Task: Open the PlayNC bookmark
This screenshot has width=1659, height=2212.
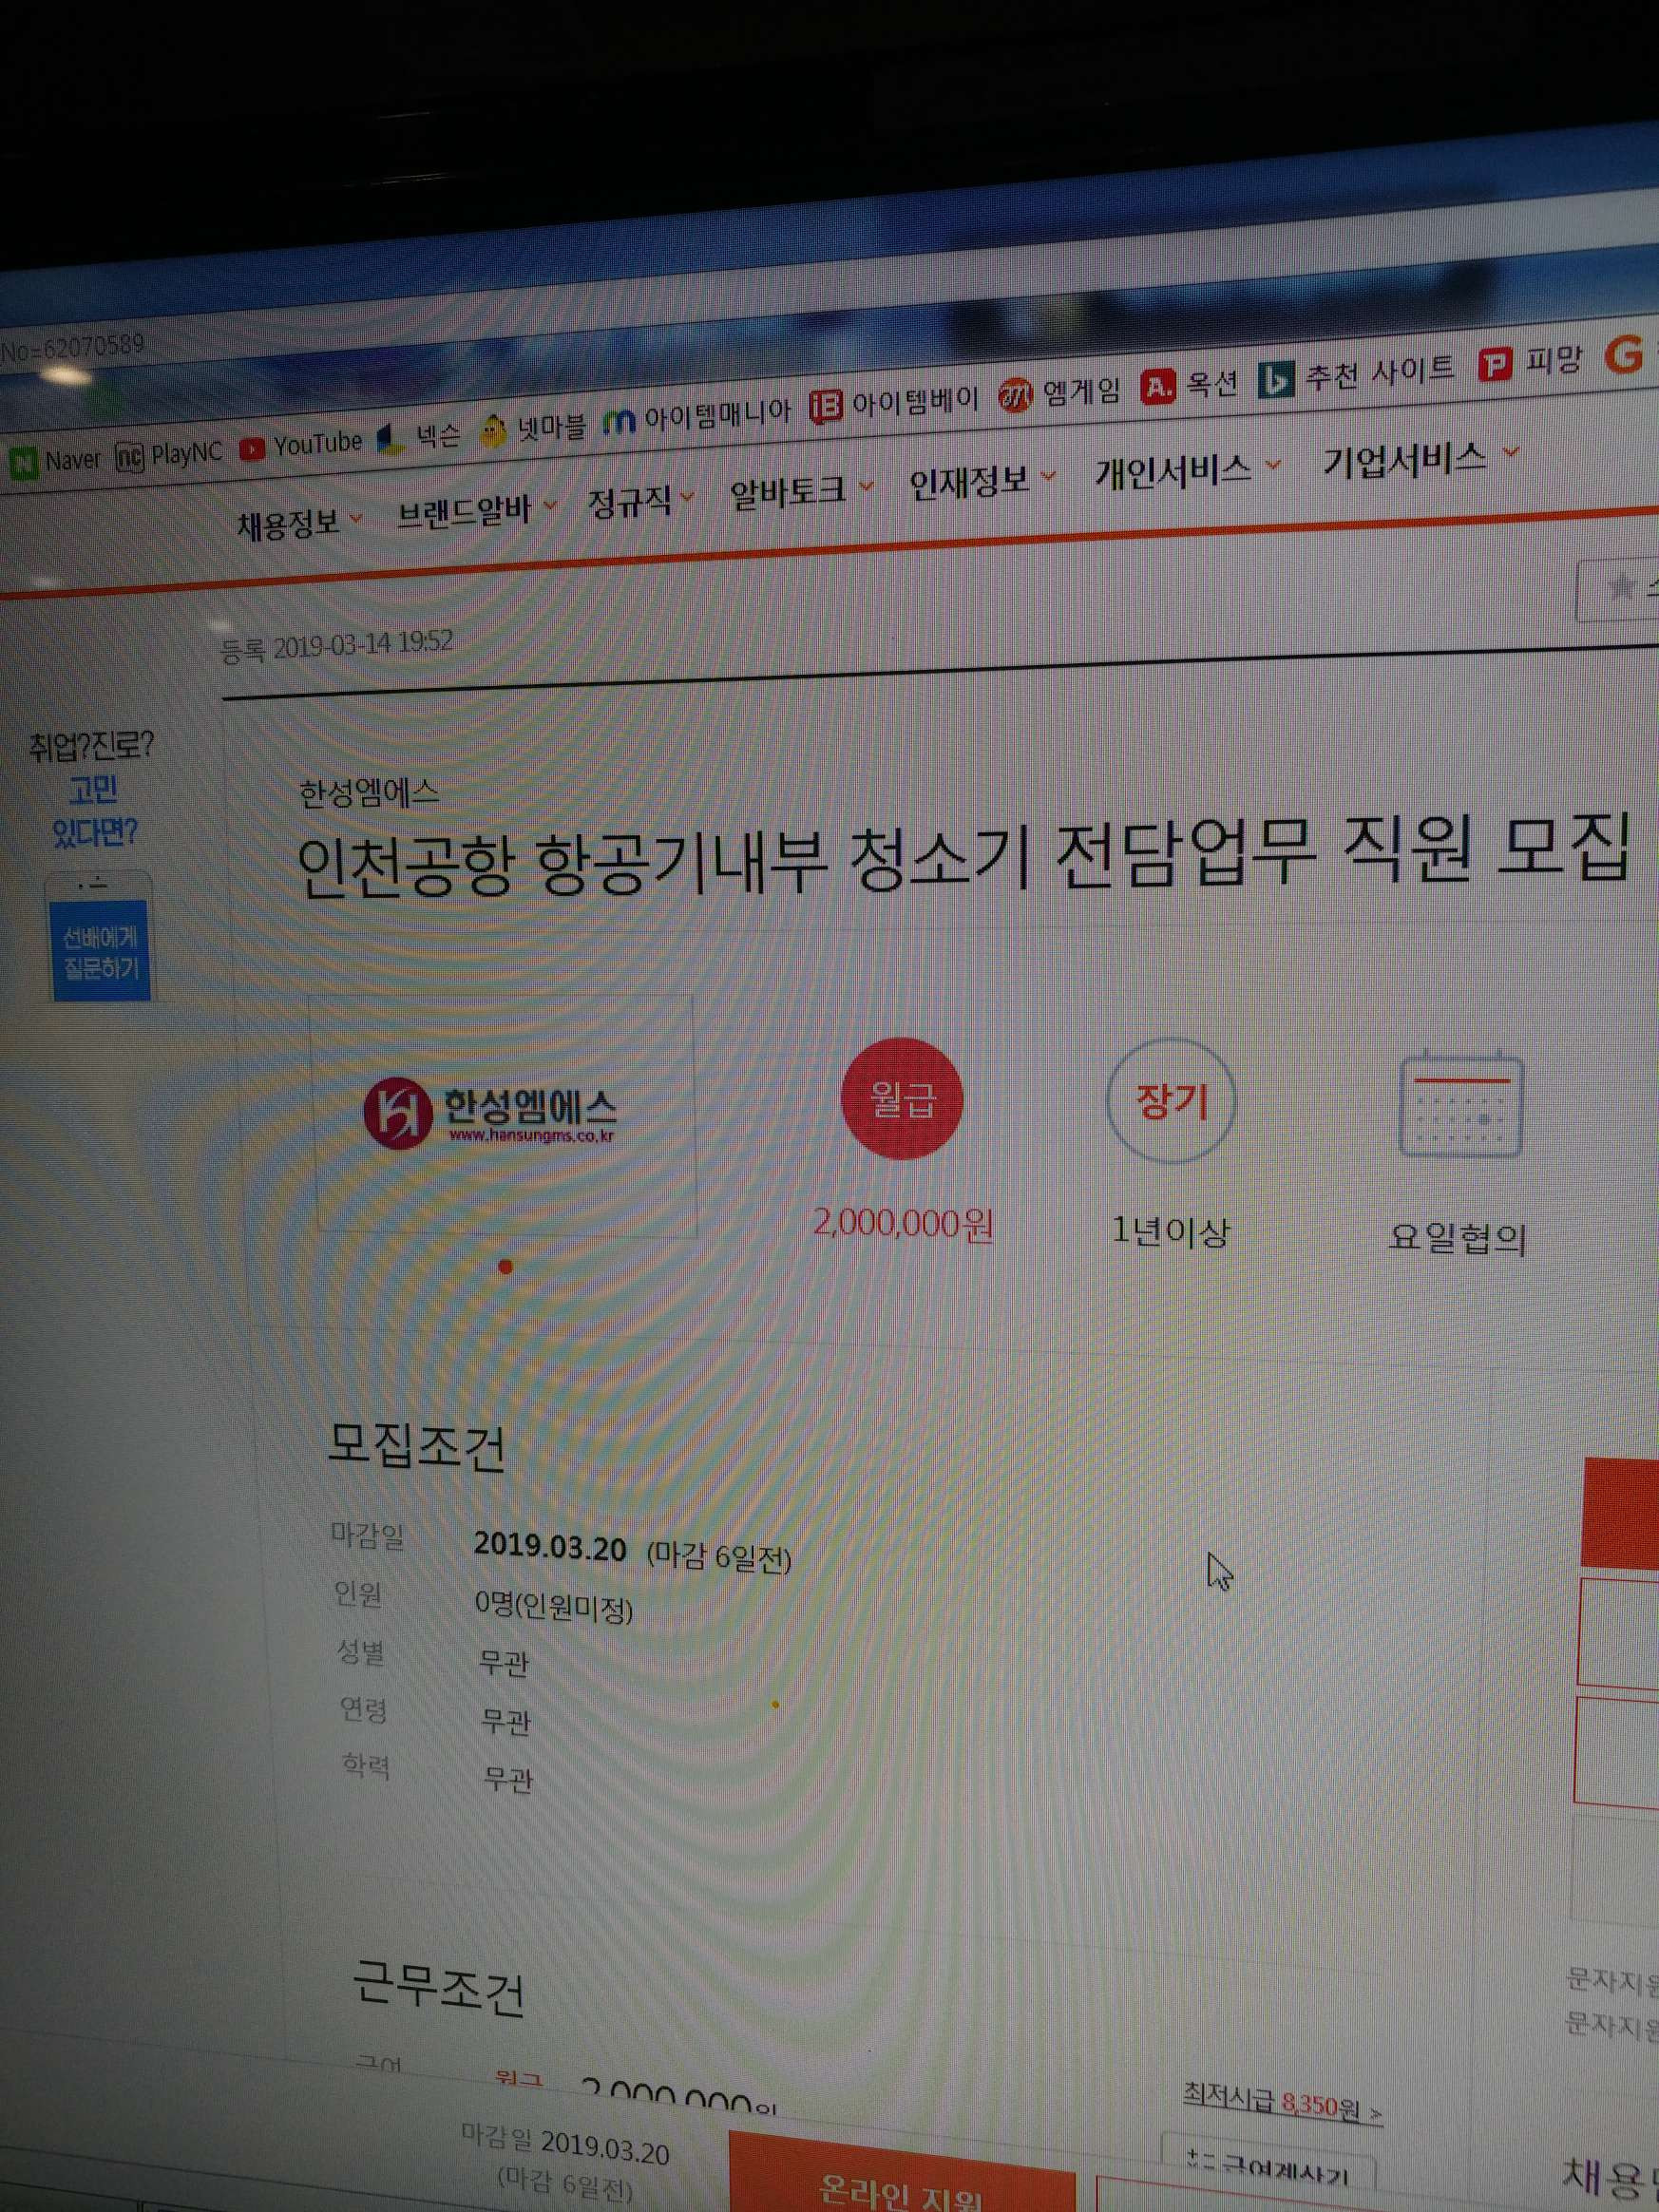Action: [x=169, y=454]
